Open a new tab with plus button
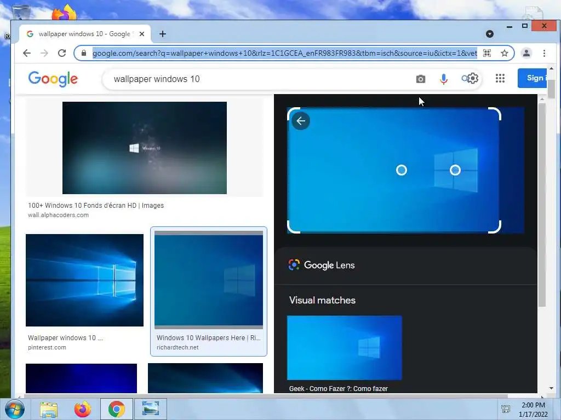561x420 pixels. [163, 34]
